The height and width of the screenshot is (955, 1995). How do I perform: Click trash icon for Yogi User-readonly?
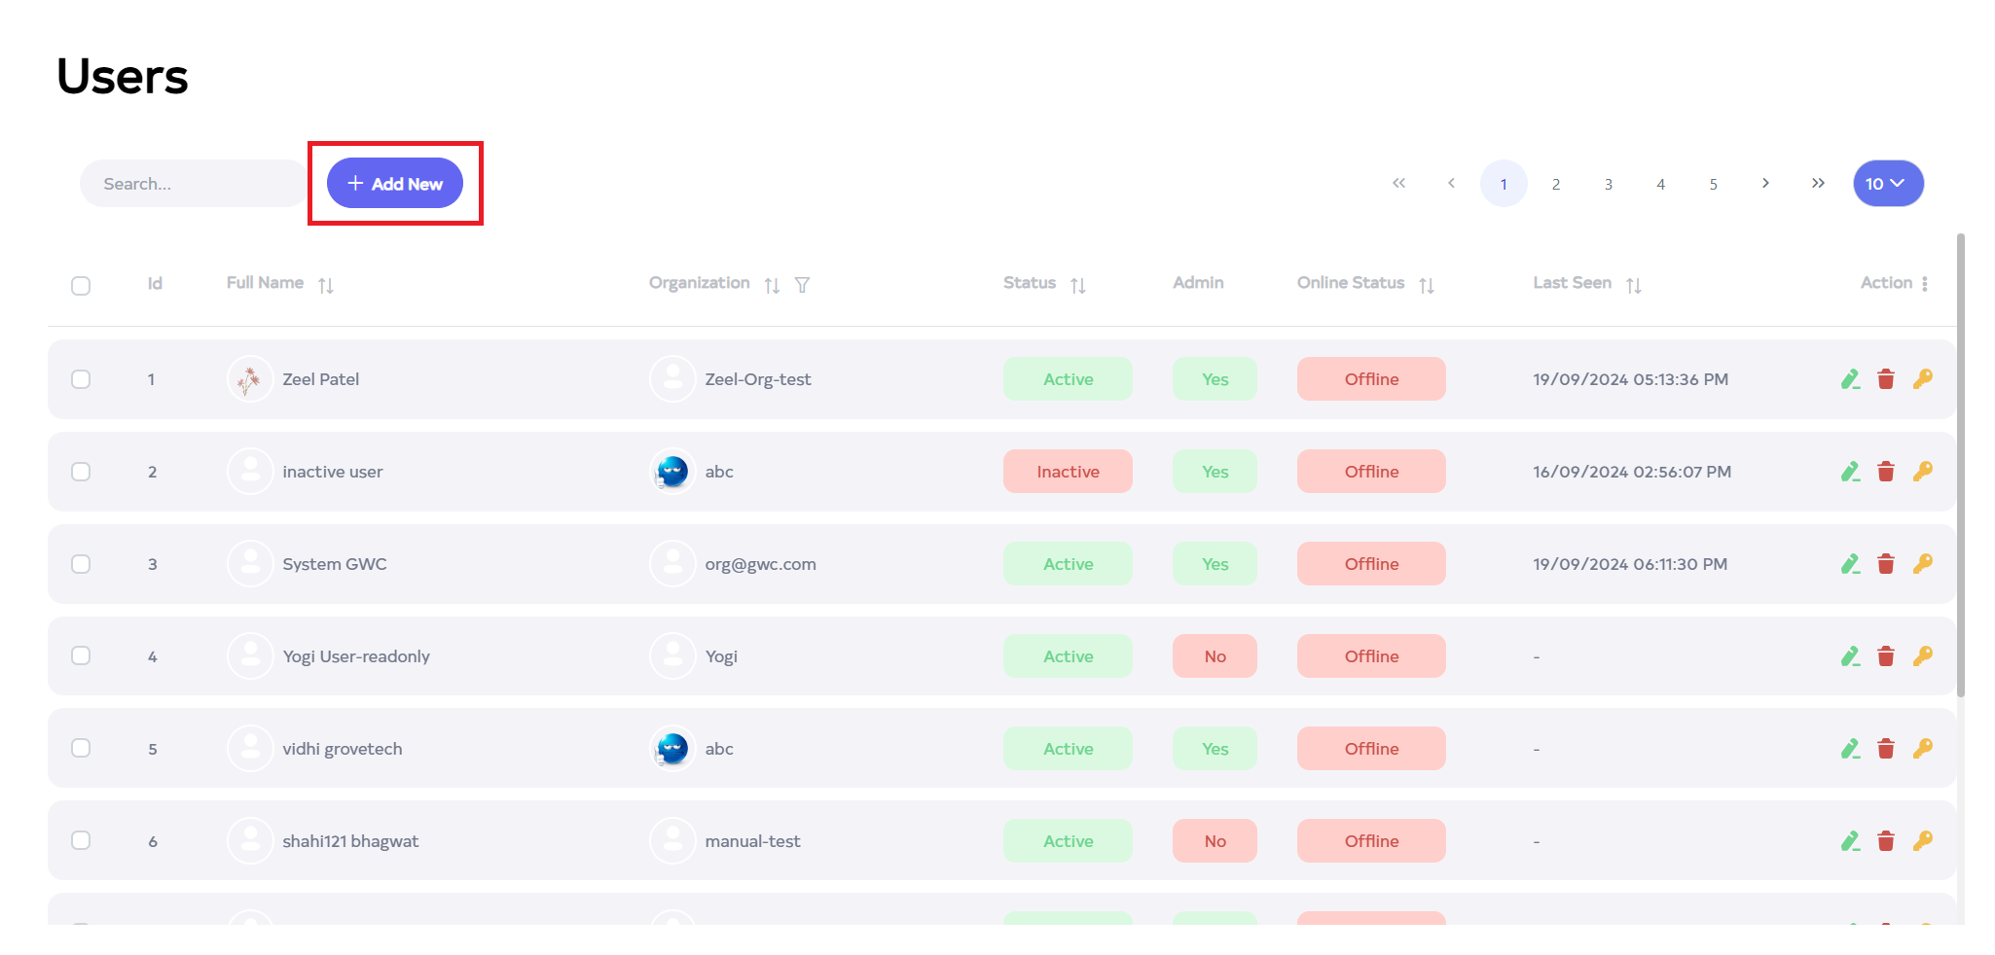(1886, 656)
